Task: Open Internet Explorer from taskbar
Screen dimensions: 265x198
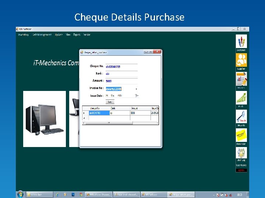Action: click(57, 194)
